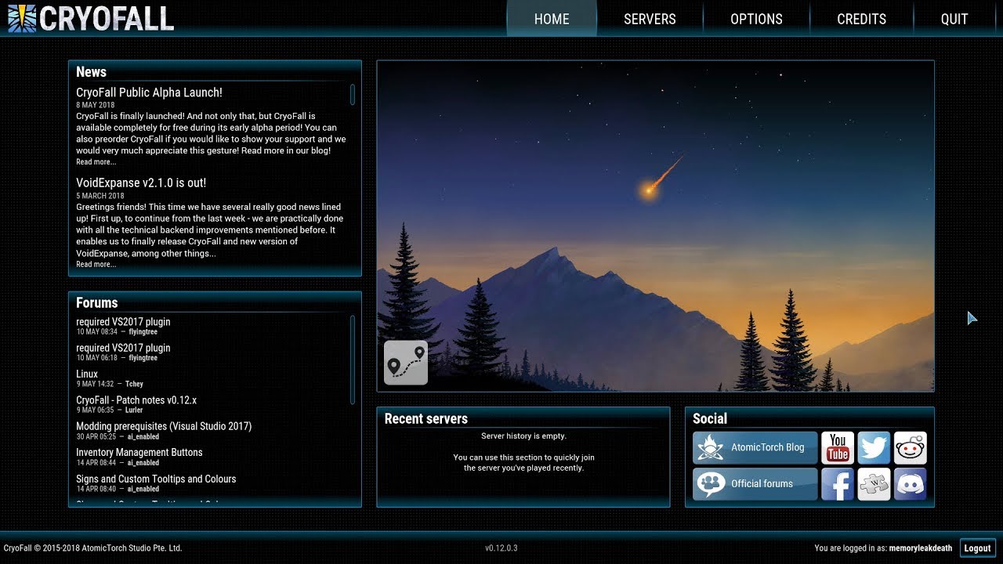Click the map route icon on the artwork
The image size is (1003, 564).
tap(406, 363)
